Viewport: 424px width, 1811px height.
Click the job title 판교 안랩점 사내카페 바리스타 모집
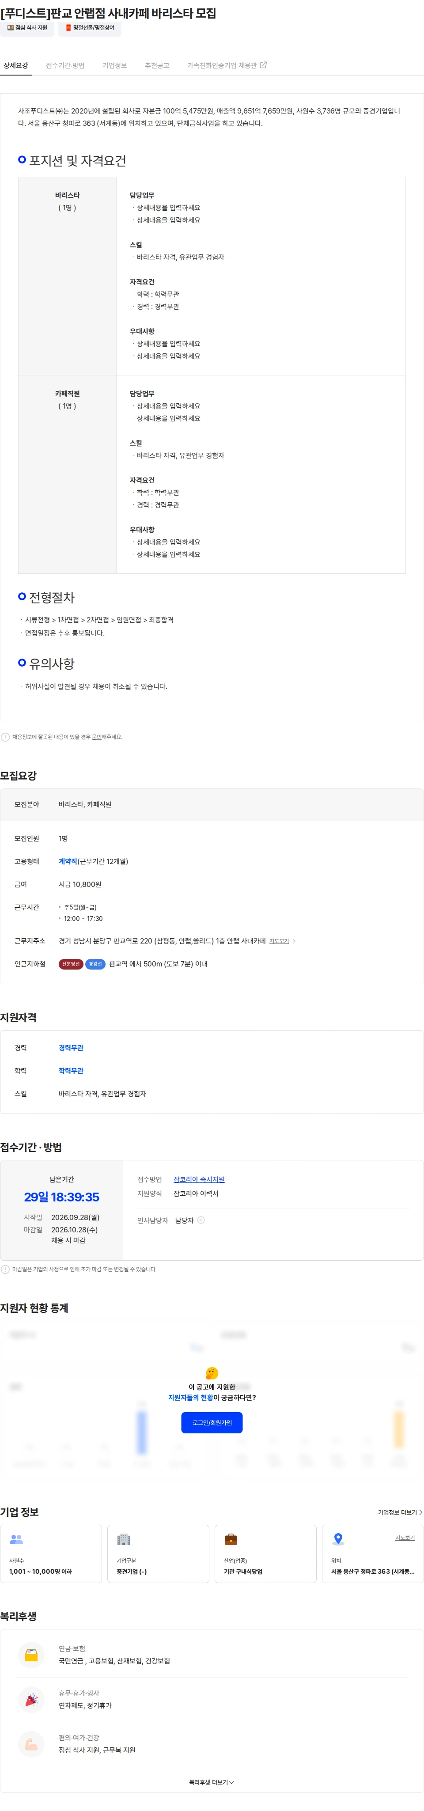(x=108, y=13)
